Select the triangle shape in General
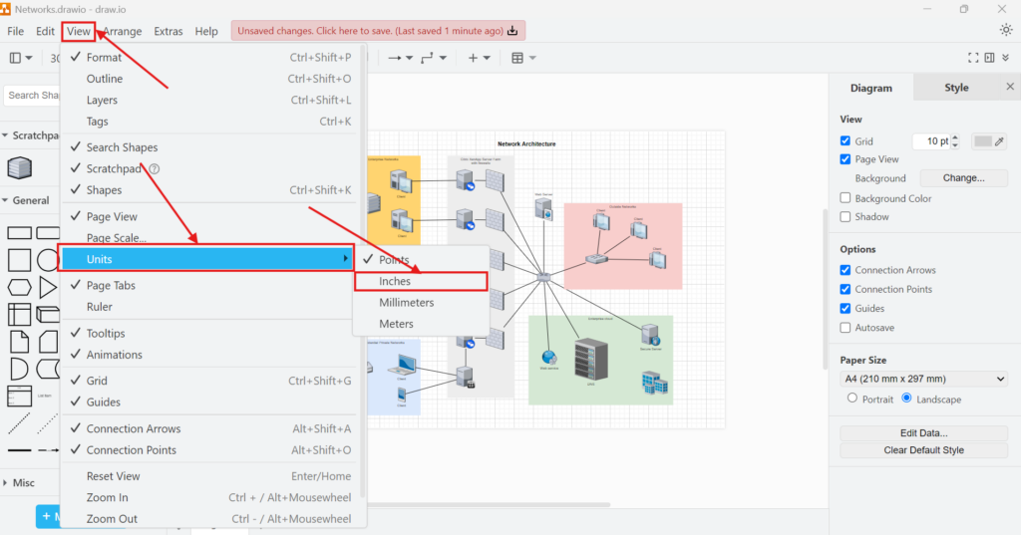This screenshot has height=535, width=1021. coord(47,288)
